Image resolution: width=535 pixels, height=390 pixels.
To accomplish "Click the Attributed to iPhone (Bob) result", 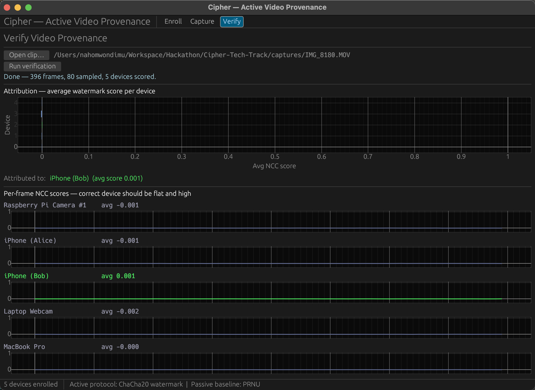I will tap(69, 178).
